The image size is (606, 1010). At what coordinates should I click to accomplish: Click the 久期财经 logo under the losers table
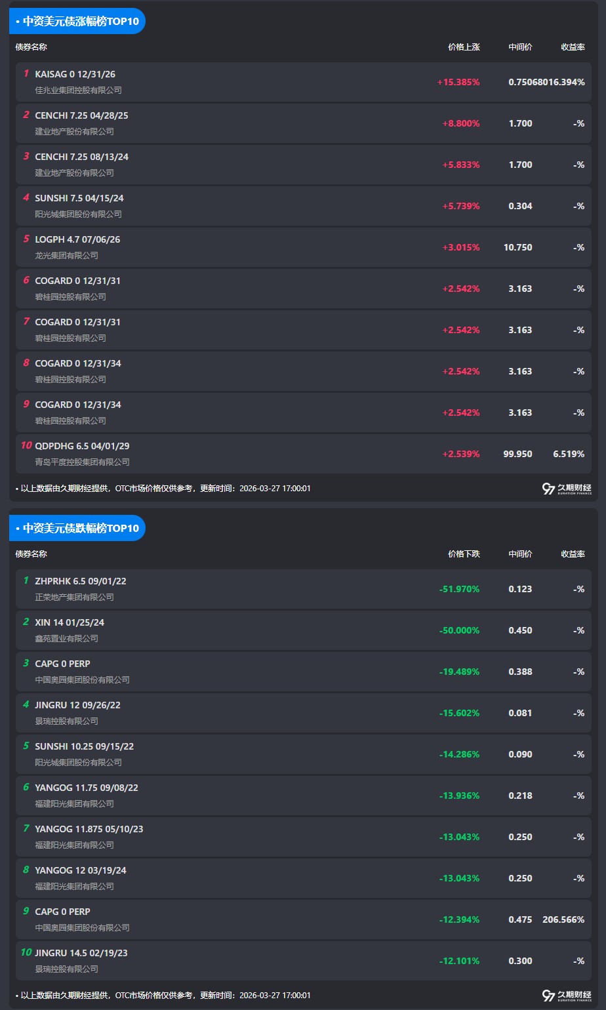click(567, 996)
